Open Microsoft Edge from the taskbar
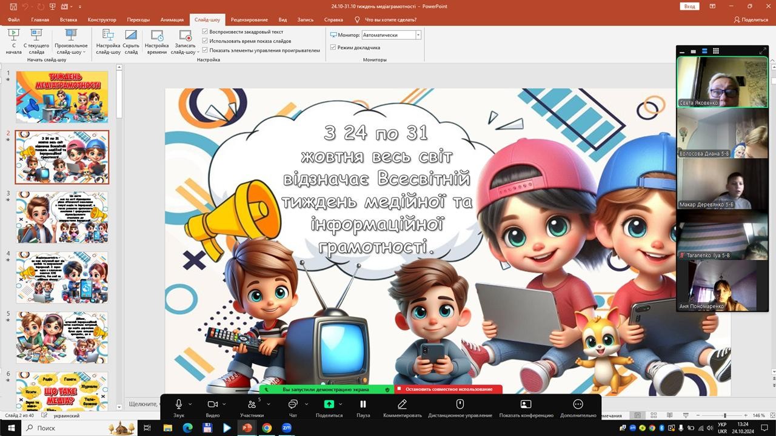776x436 pixels. click(x=187, y=428)
